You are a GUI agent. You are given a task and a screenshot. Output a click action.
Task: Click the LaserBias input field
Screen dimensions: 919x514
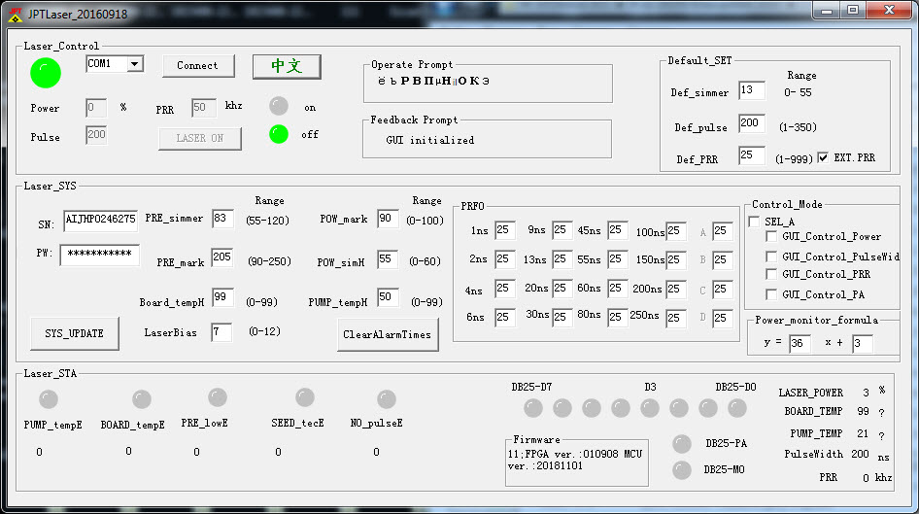221,333
